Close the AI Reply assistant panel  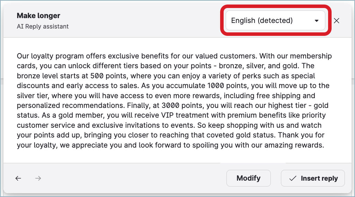(336, 21)
